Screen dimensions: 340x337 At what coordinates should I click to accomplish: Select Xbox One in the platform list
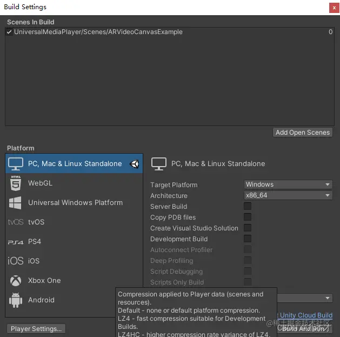pyautogui.click(x=74, y=281)
